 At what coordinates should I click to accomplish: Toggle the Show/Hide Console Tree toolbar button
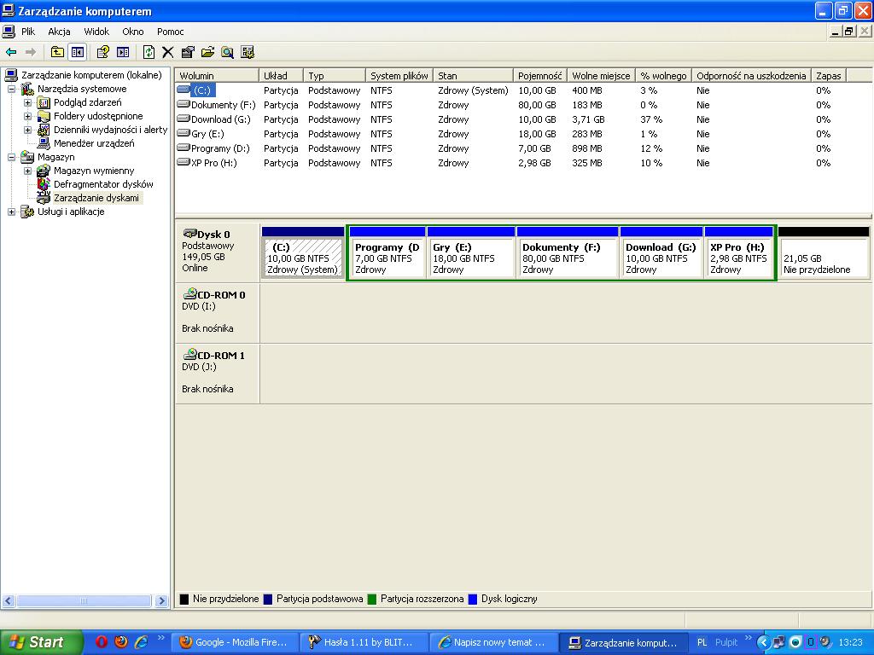[77, 52]
